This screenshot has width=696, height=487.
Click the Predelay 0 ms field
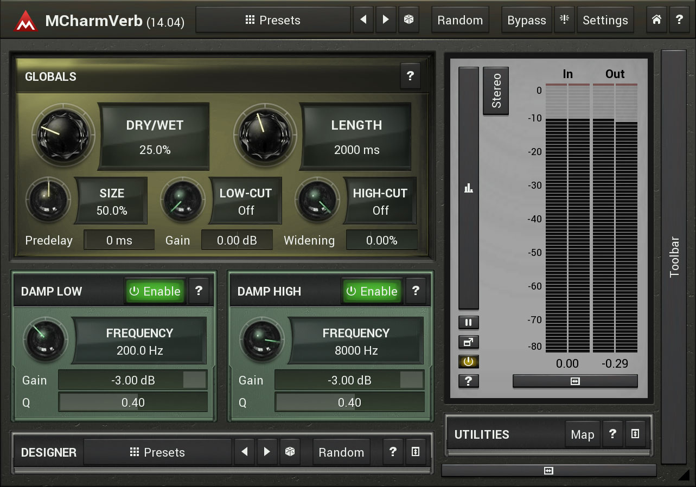[x=119, y=240]
